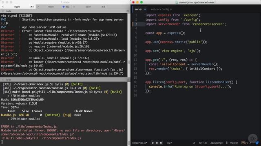Click 'Cannot find module' error line in terminal
This screenshot has height=146, width=261.
[x=63, y=31]
